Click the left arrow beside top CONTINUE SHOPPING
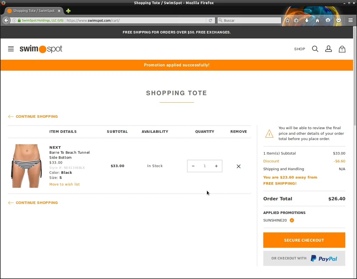 (x=11, y=117)
